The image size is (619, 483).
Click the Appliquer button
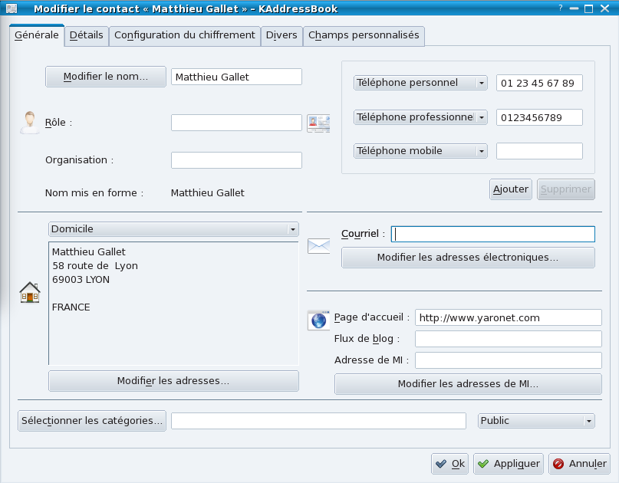coord(508,463)
